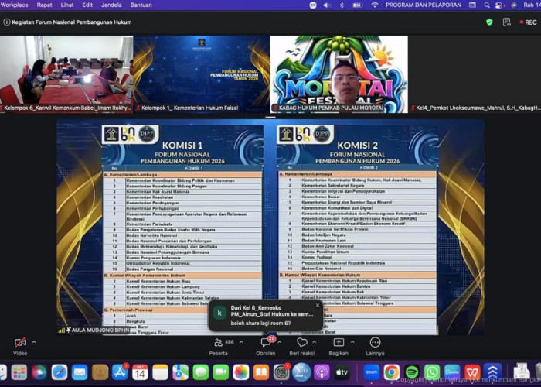Screen dimensions: 541x387
Task: Open Canva from the Dock
Action: point(452,372)
